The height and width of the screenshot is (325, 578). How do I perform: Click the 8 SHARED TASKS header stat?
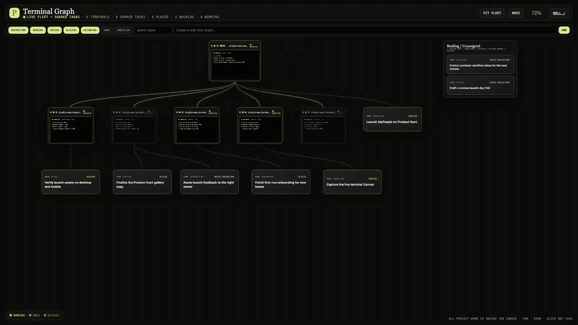[130, 17]
